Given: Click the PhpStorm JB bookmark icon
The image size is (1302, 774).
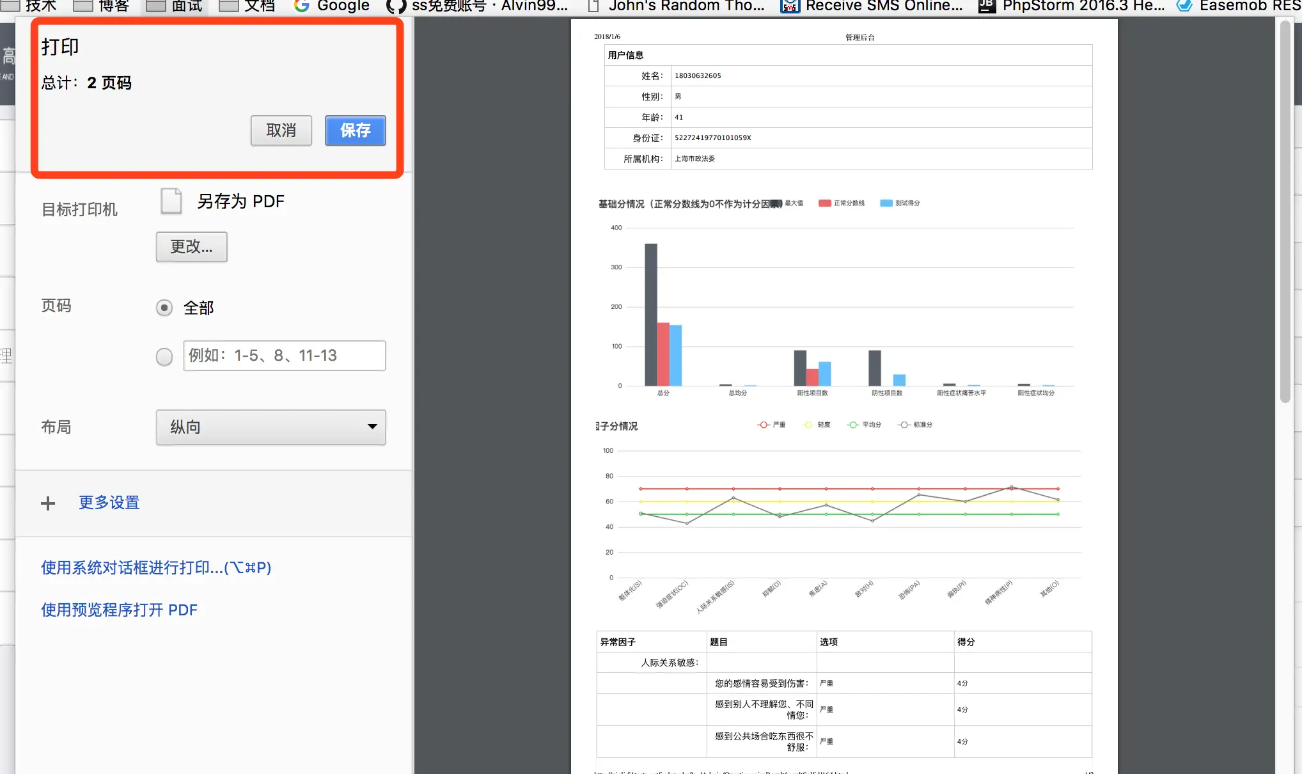Looking at the screenshot, I should [x=987, y=6].
